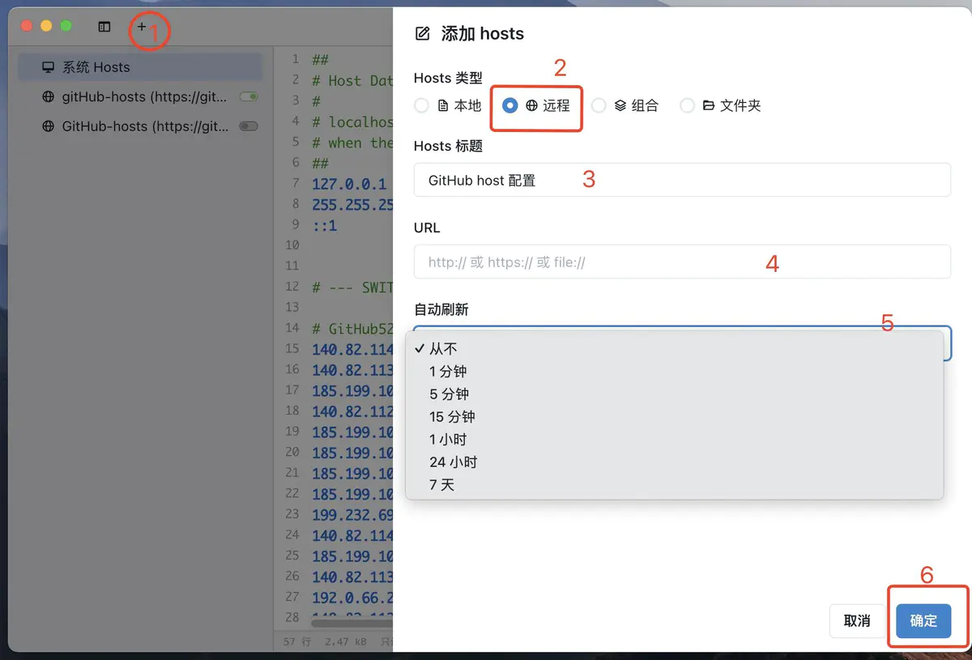Viewport: 972px width, 660px height.
Task: Focus the URL input field
Action: (682, 262)
